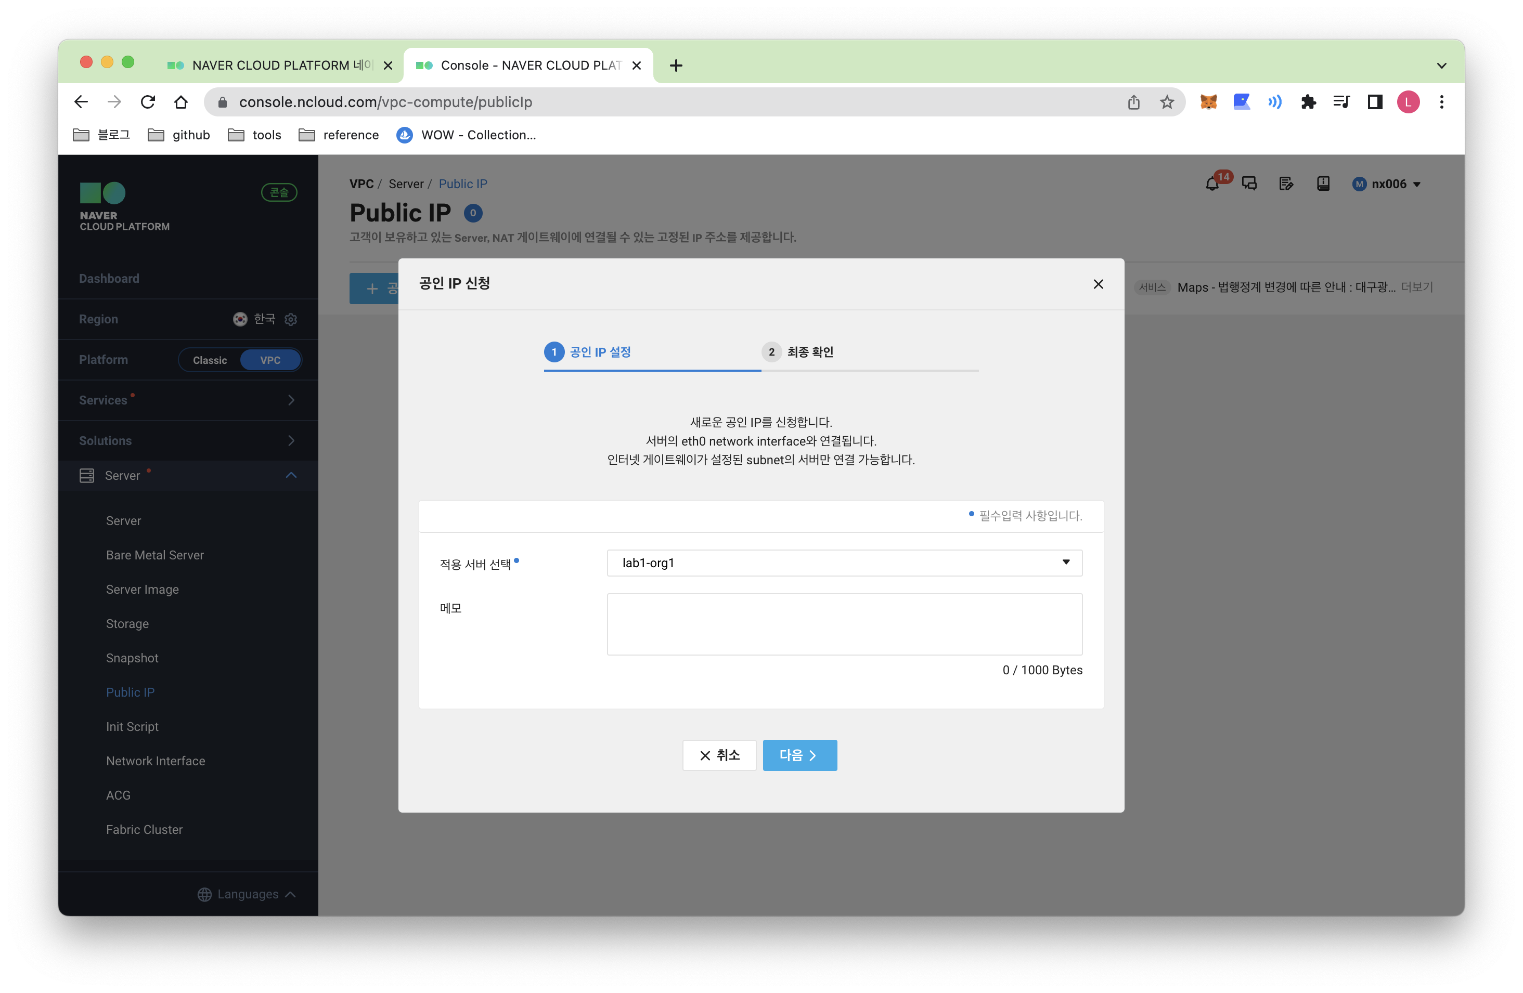Screen dimensions: 1523x993
Task: Click the browser share icon
Action: click(1134, 102)
